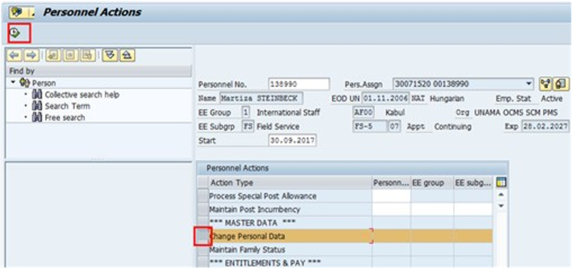Click into the Personnel No. field
The width and height of the screenshot is (574, 268).
[x=298, y=84]
